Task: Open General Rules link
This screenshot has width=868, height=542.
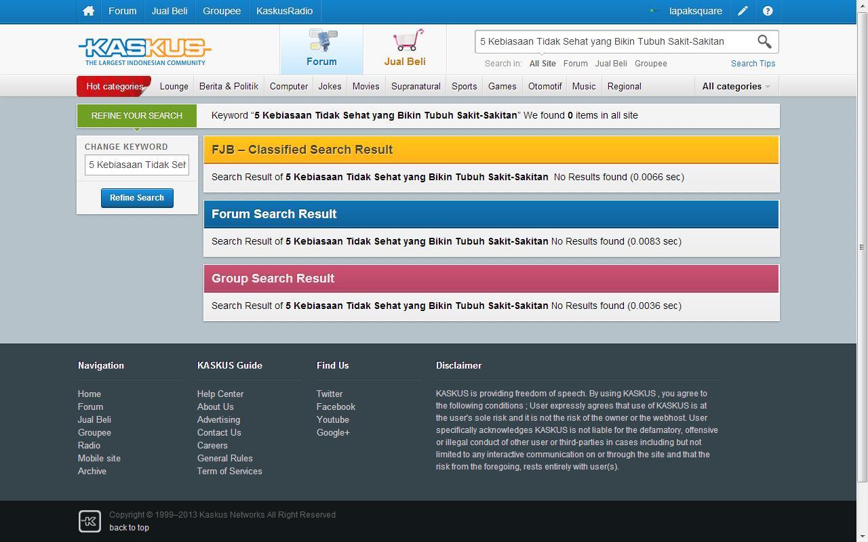Action: 225,458
